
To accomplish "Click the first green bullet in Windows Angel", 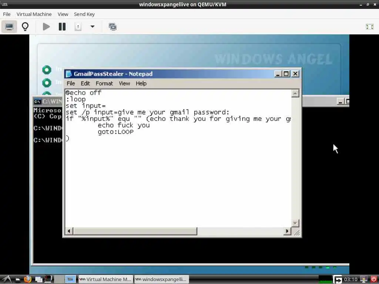I will coord(47,70).
